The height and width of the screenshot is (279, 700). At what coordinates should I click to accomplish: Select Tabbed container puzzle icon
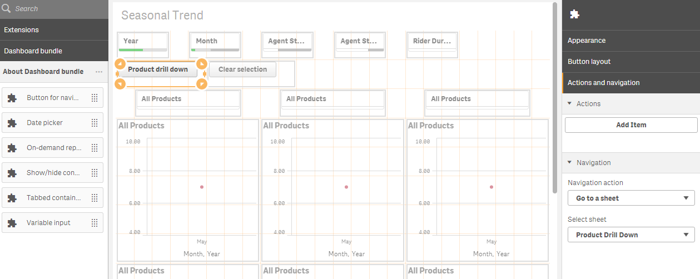pyautogui.click(x=12, y=198)
